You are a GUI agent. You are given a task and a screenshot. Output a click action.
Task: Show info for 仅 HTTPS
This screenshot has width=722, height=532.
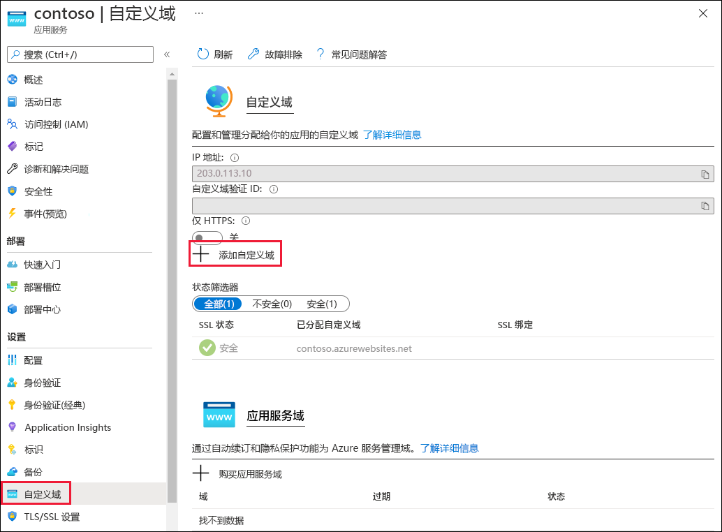(246, 221)
